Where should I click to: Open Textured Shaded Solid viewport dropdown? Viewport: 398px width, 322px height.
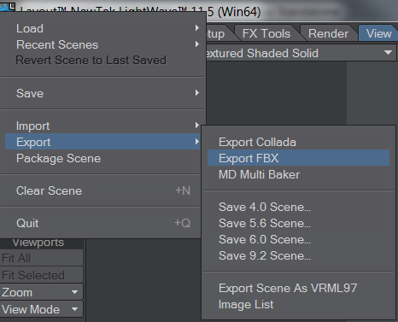click(x=300, y=53)
